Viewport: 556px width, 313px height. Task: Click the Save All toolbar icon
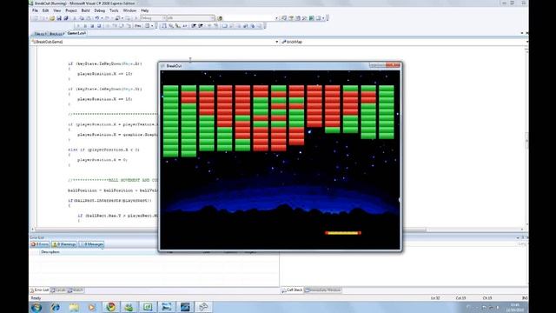(66, 18)
